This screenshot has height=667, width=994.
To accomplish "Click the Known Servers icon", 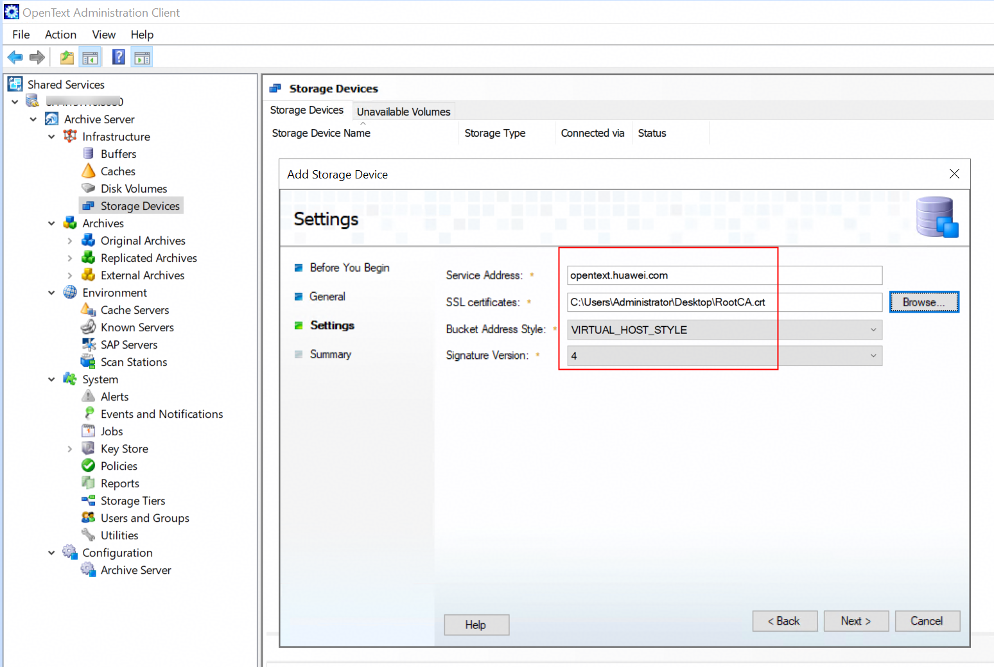I will tap(89, 327).
